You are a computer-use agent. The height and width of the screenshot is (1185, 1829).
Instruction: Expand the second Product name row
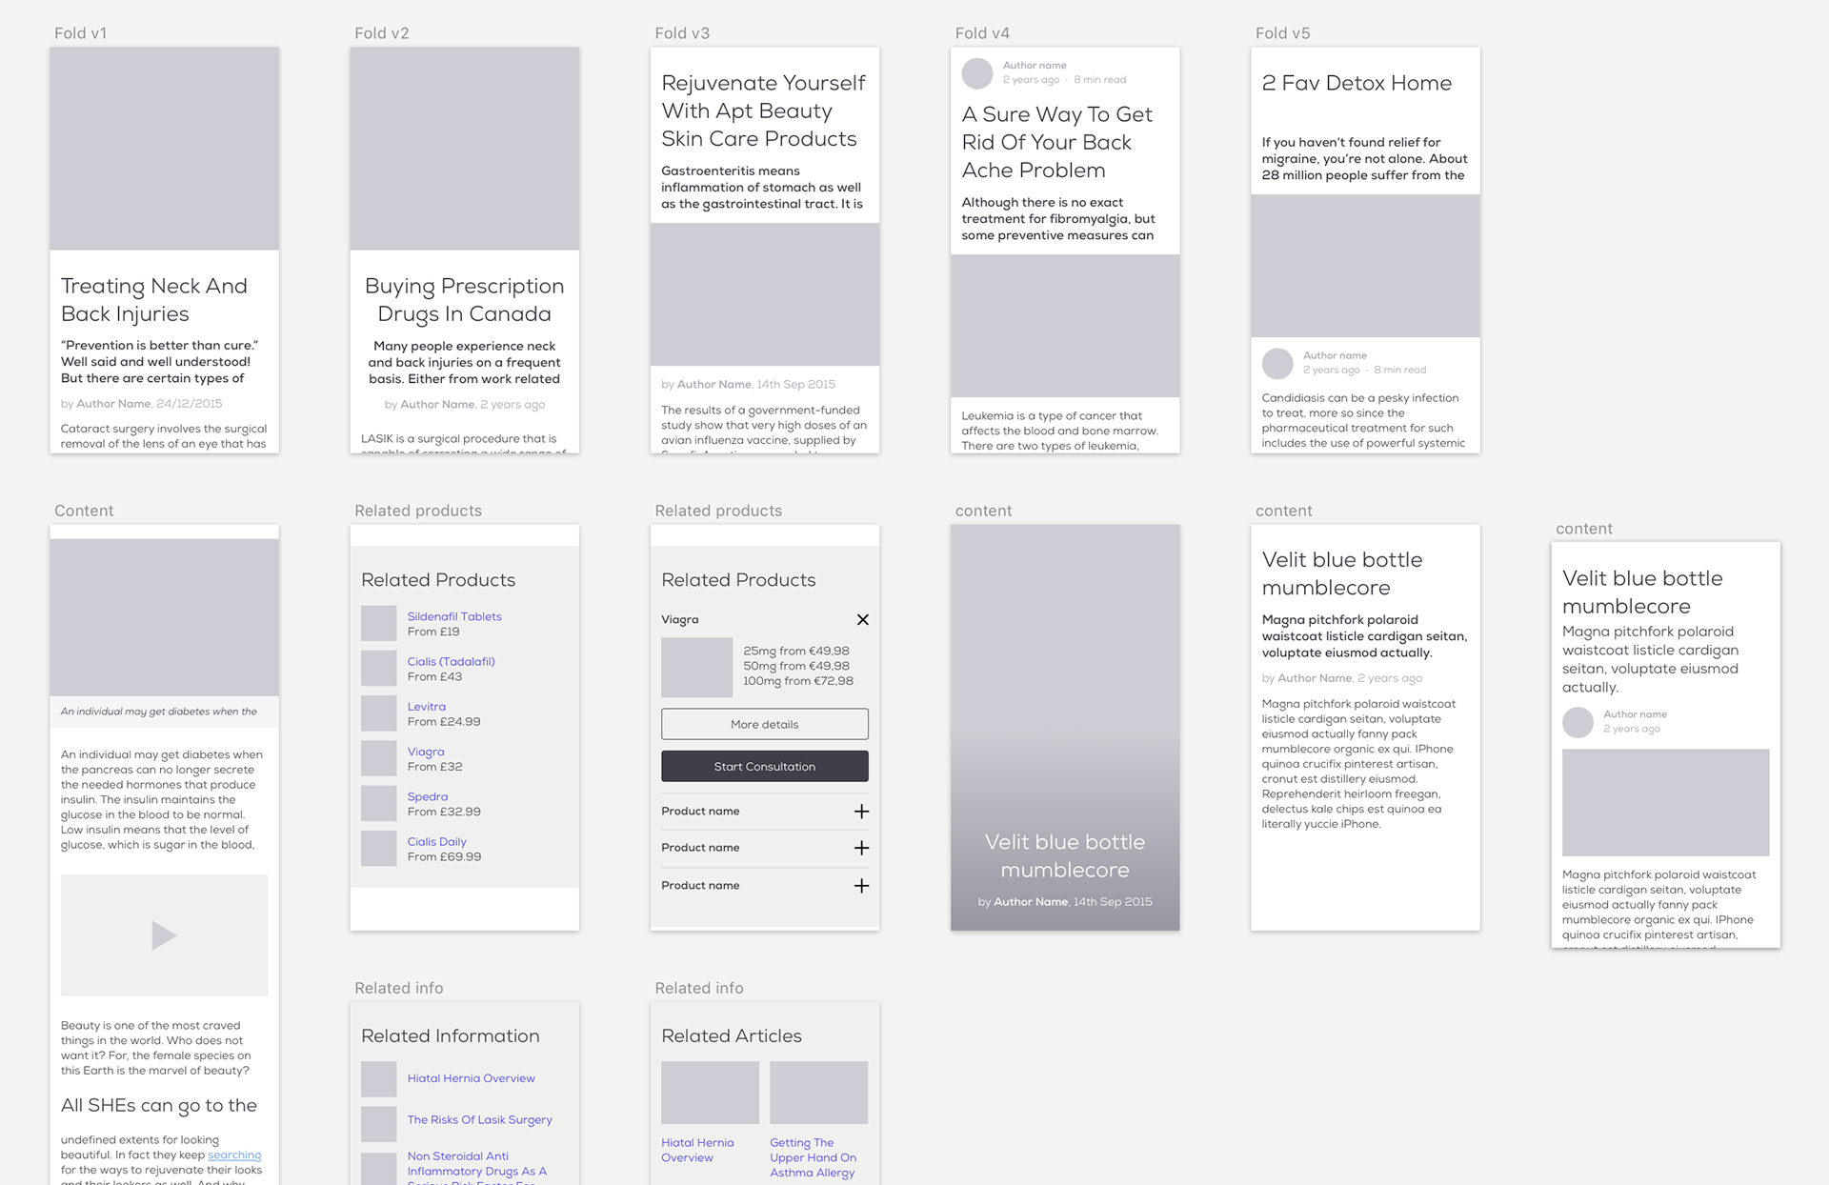pos(861,848)
